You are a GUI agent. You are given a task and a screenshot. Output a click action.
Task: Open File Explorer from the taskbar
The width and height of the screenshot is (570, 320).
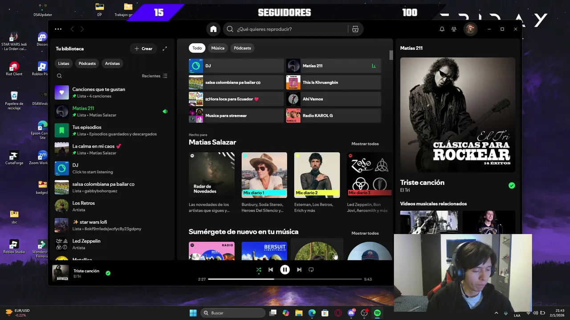click(x=299, y=313)
